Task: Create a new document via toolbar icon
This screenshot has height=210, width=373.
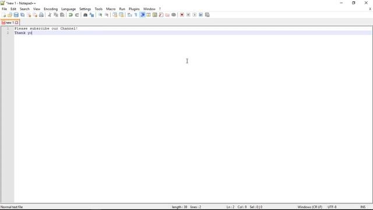Action: (4, 15)
